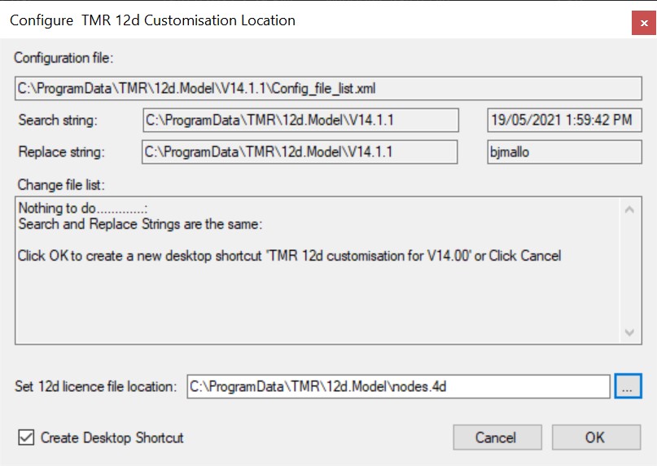Click 'Search and Replace Strings are the same' text

point(140,224)
